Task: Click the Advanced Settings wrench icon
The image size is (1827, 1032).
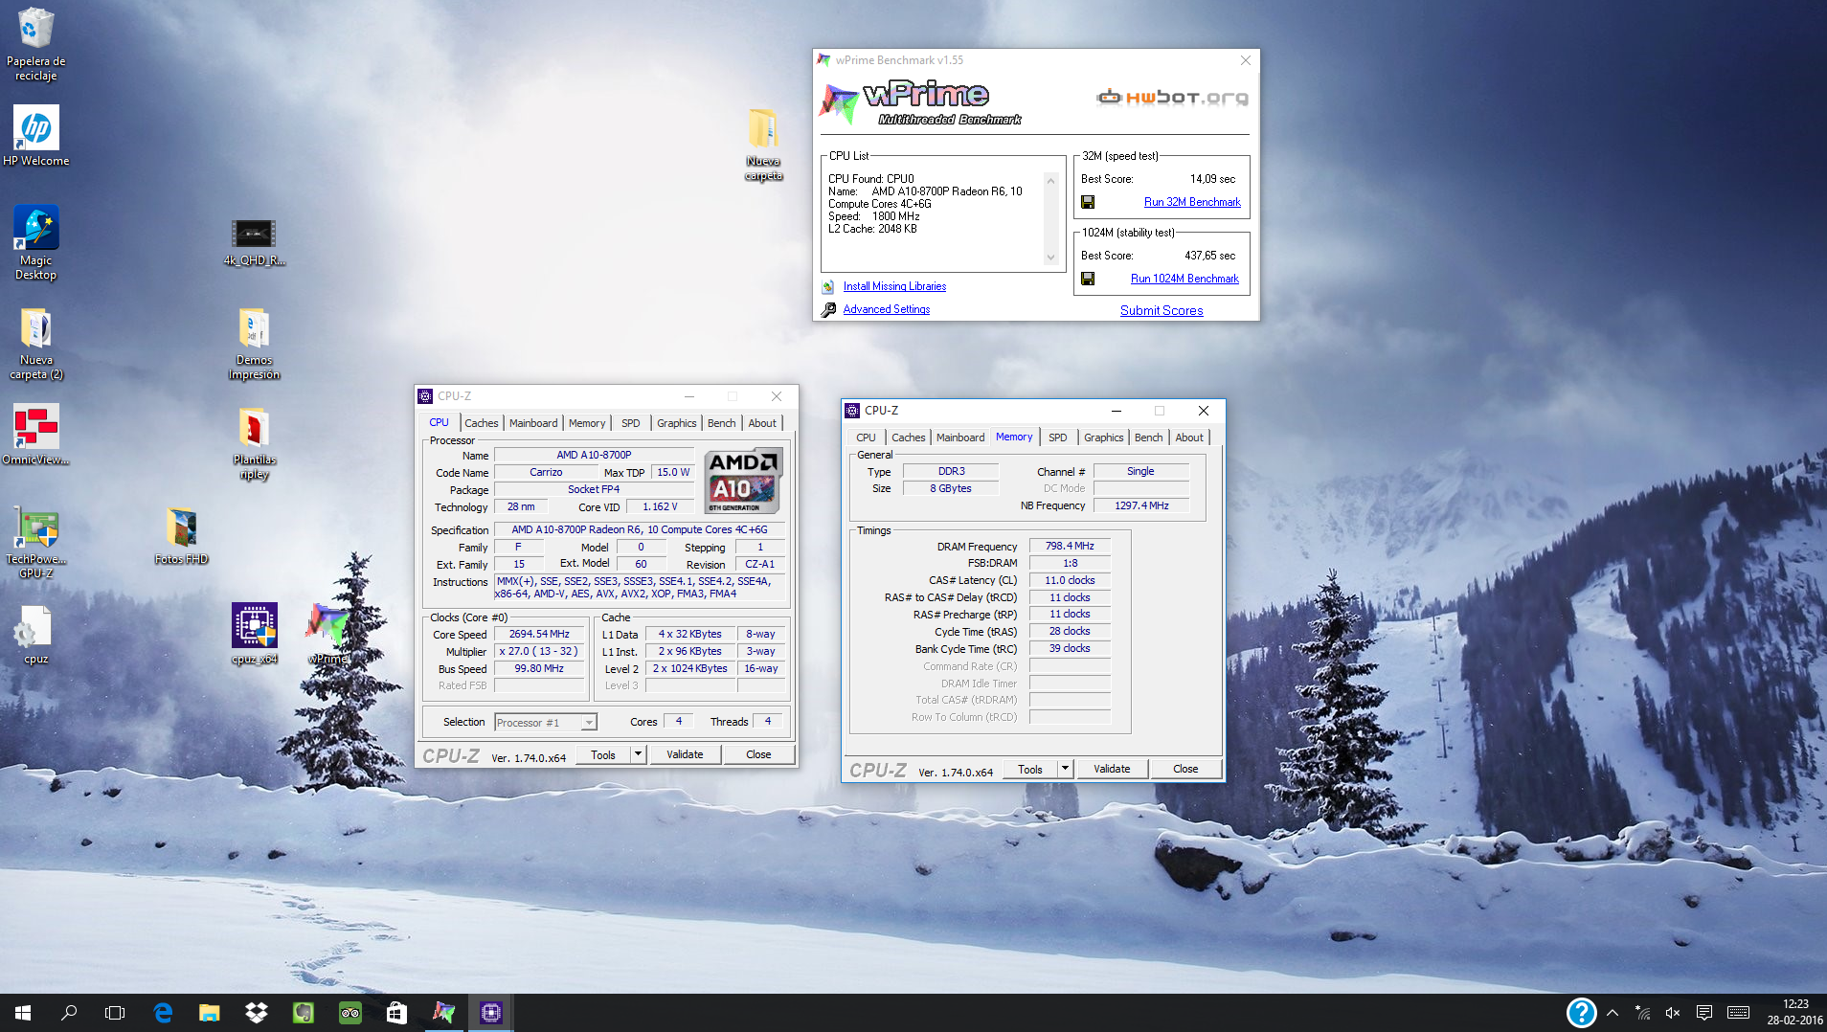Action: 828,309
